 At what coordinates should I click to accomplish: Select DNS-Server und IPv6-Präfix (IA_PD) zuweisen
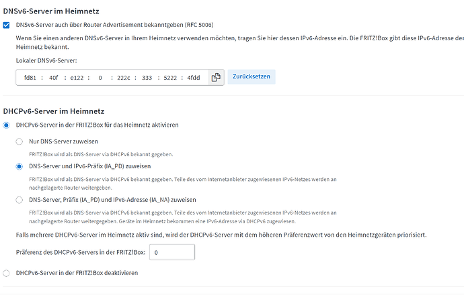click(20, 167)
